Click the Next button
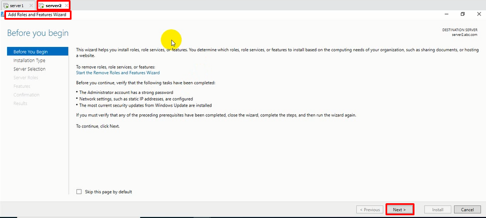The image size is (486, 218). (400, 210)
